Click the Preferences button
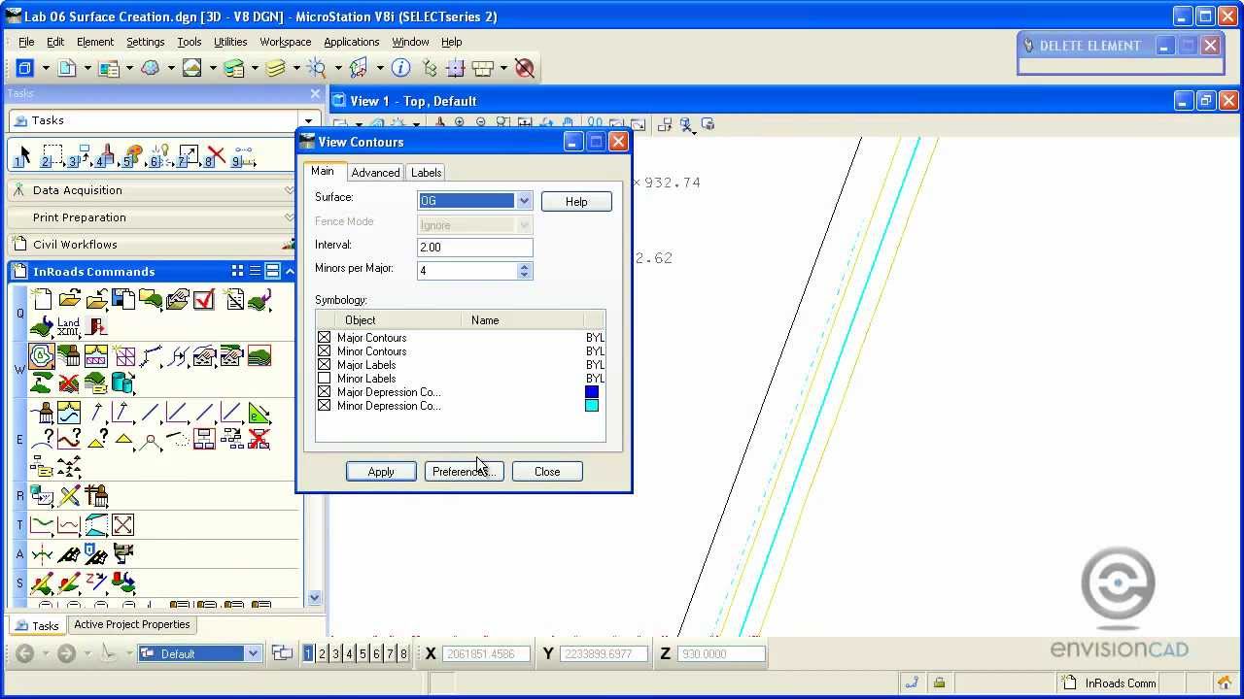 pos(464,472)
